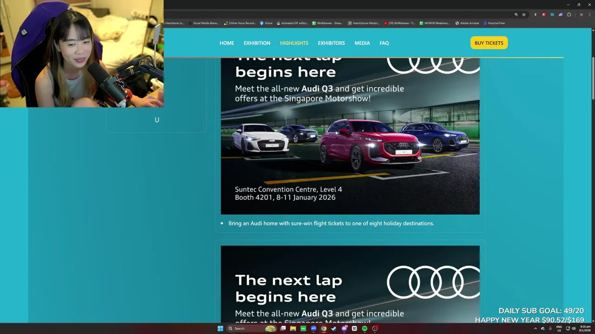This screenshot has height=334, width=595.
Task: Open the HOME menu item
Action: [226, 43]
